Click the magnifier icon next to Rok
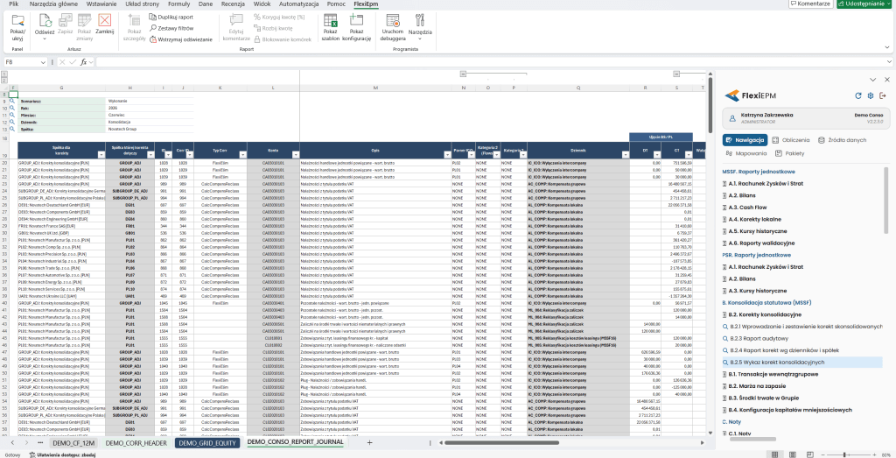The image size is (896, 458). click(x=12, y=108)
